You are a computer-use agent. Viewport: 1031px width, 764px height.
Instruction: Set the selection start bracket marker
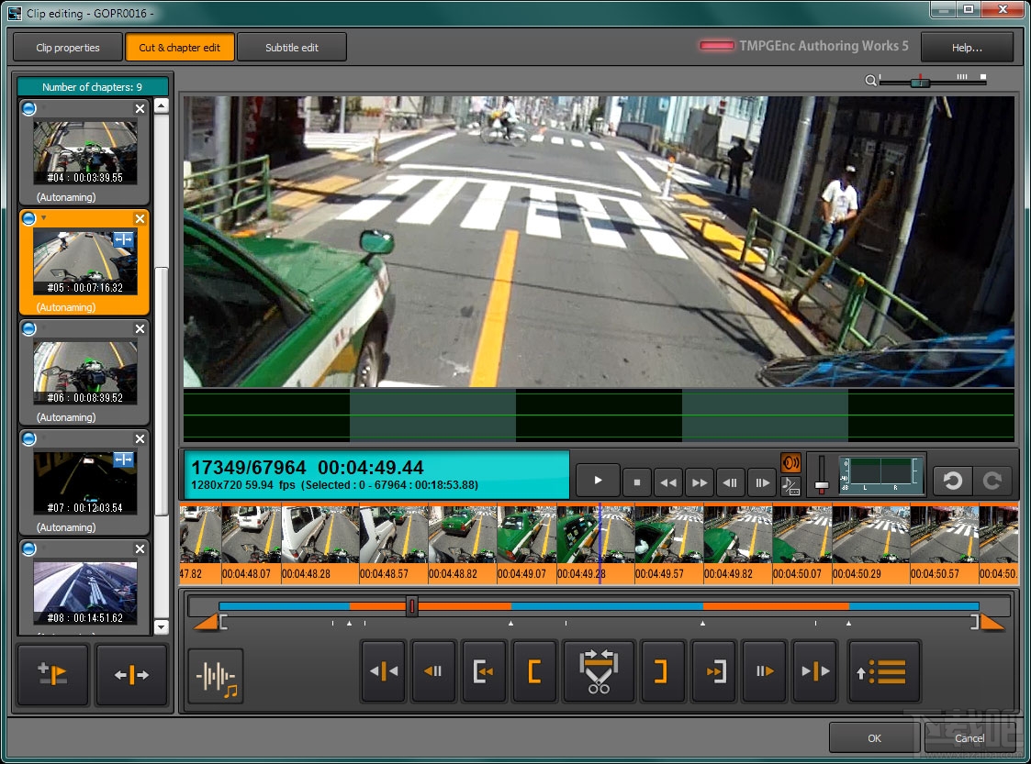(534, 672)
